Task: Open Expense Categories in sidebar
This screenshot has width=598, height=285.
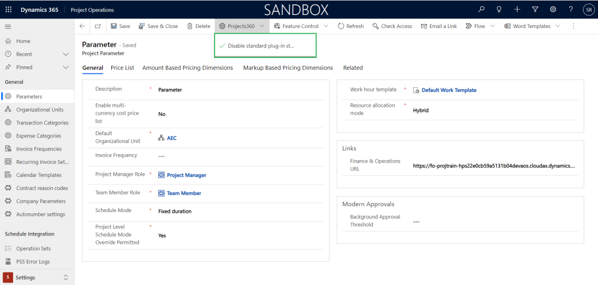Action: (x=37, y=136)
